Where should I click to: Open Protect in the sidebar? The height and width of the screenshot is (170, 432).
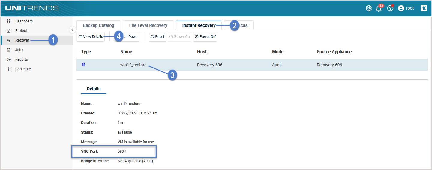pyautogui.click(x=21, y=31)
